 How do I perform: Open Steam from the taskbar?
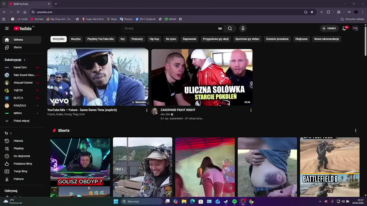coord(226,201)
